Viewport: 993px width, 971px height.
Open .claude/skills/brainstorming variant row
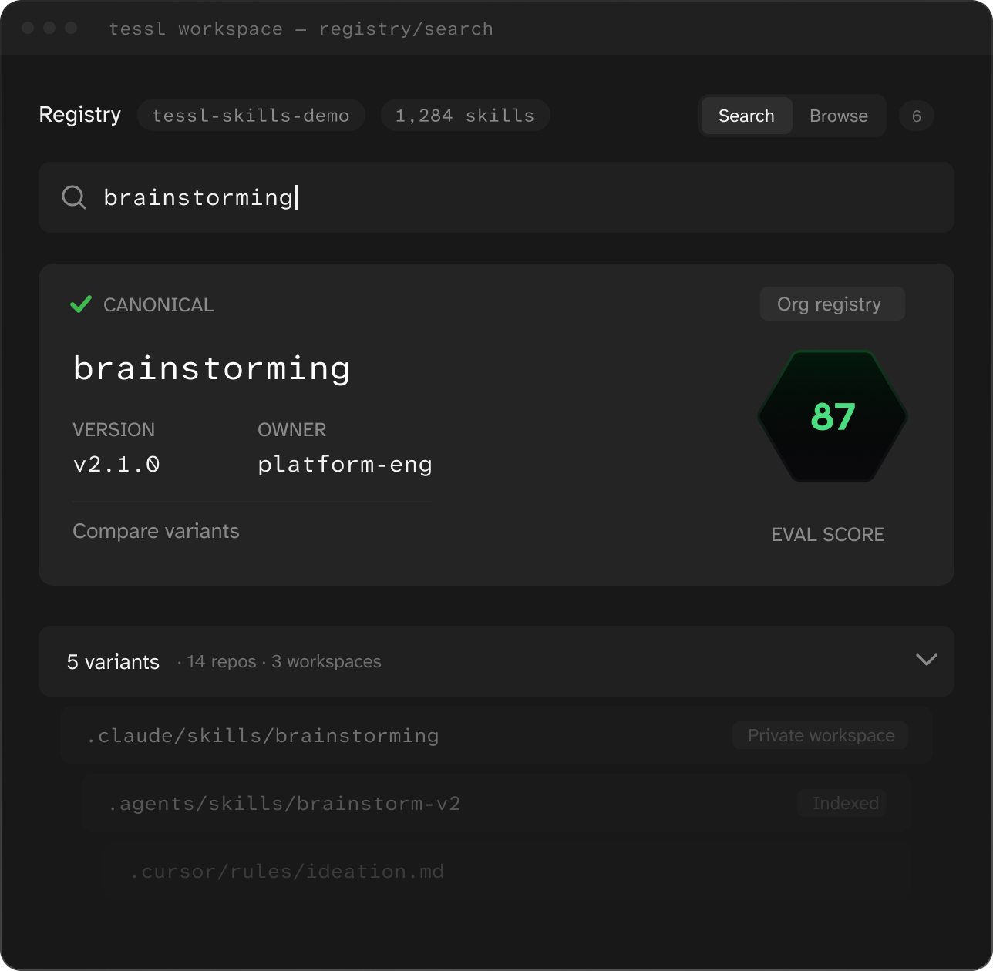click(x=496, y=735)
